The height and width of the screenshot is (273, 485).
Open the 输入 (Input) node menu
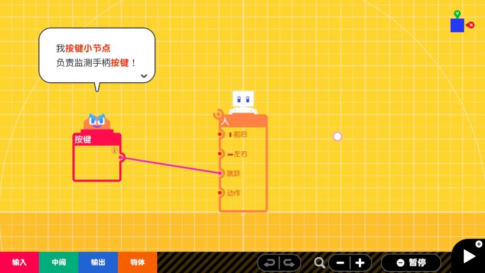(x=19, y=263)
